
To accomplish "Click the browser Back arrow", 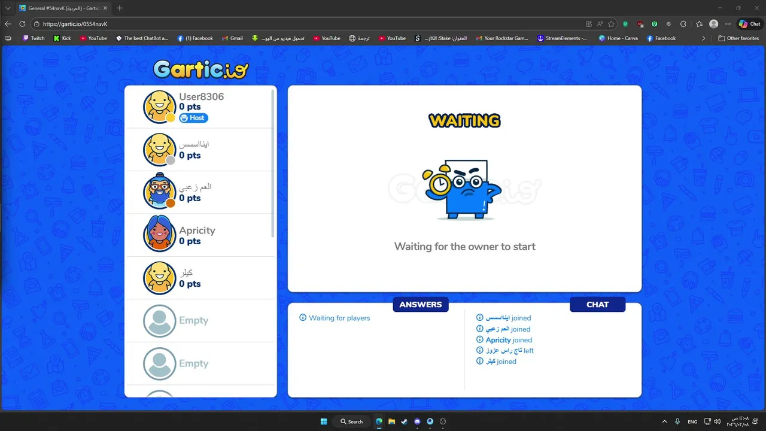I will tap(8, 24).
